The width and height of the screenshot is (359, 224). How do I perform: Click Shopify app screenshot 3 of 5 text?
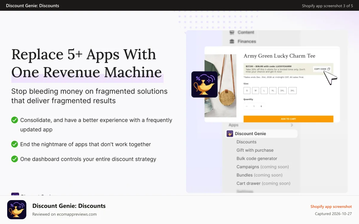[x=328, y=6]
